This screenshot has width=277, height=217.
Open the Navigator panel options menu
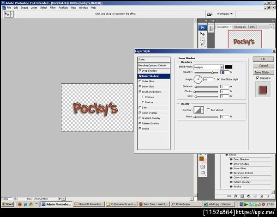click(272, 27)
